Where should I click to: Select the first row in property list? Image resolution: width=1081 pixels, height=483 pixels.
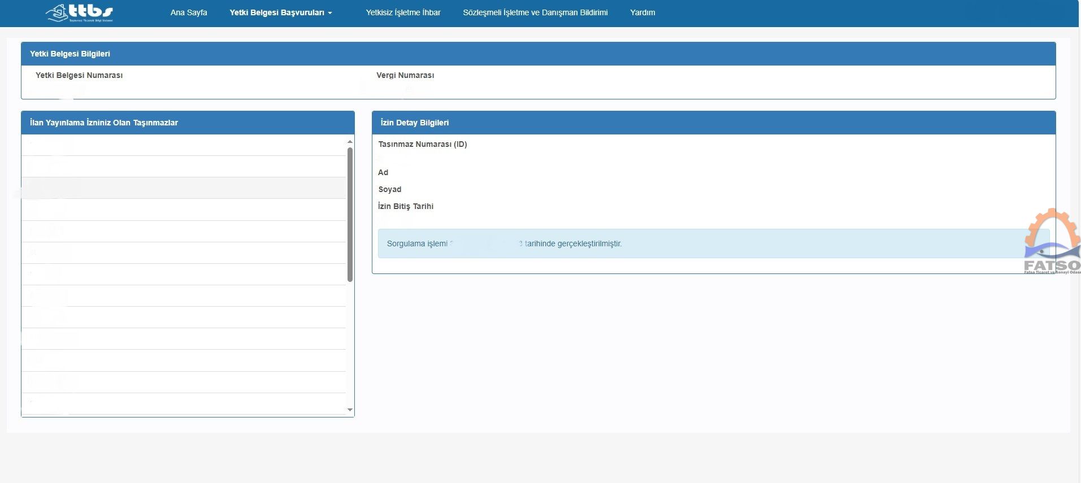[184, 145]
